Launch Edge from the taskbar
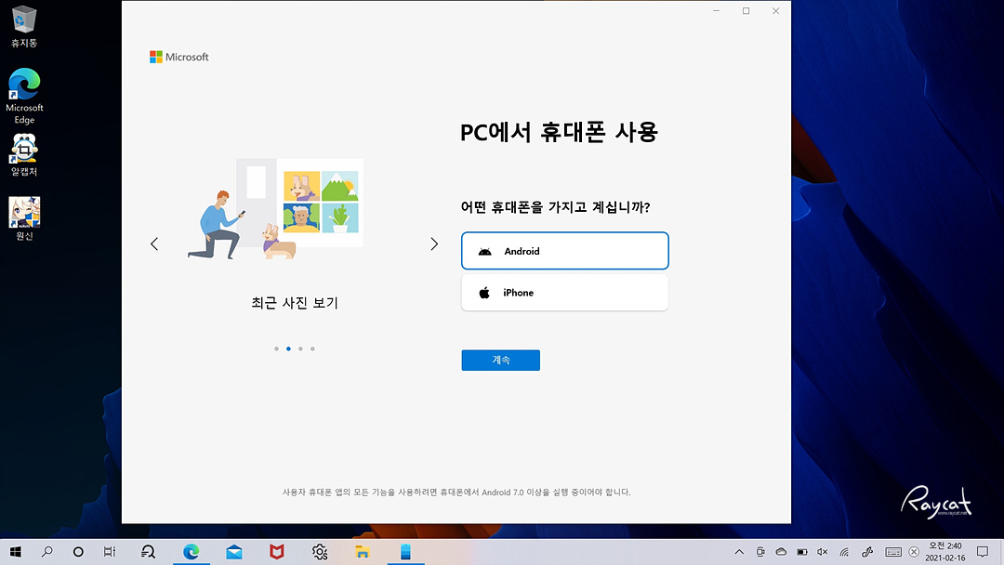The image size is (1004, 565). click(191, 552)
